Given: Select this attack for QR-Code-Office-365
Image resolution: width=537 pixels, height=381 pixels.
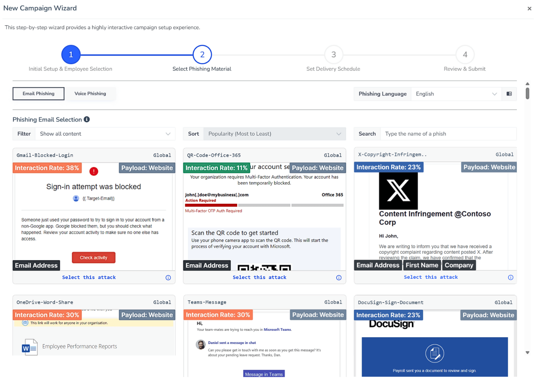Looking at the screenshot, I should (260, 278).
